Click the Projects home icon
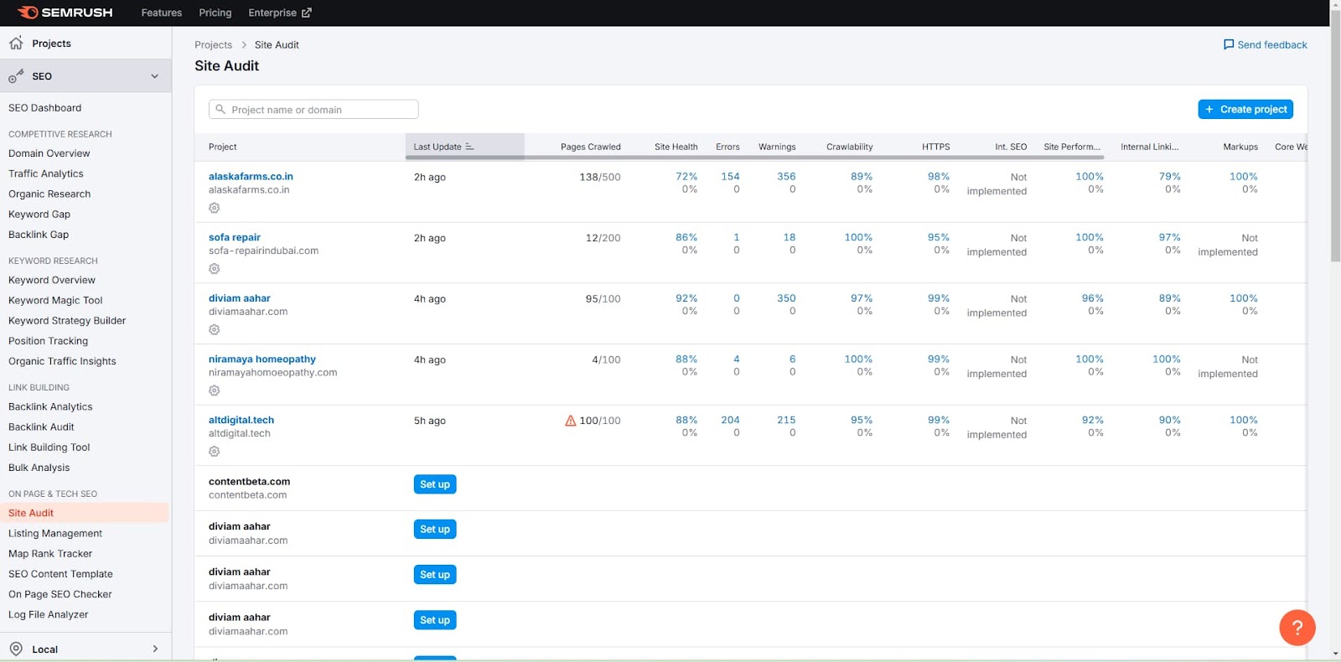1341x662 pixels. point(16,43)
